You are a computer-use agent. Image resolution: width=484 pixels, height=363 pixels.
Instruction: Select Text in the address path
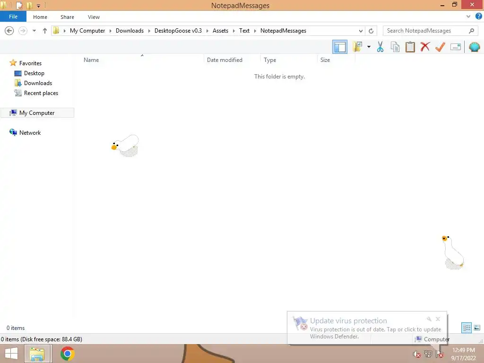click(244, 31)
